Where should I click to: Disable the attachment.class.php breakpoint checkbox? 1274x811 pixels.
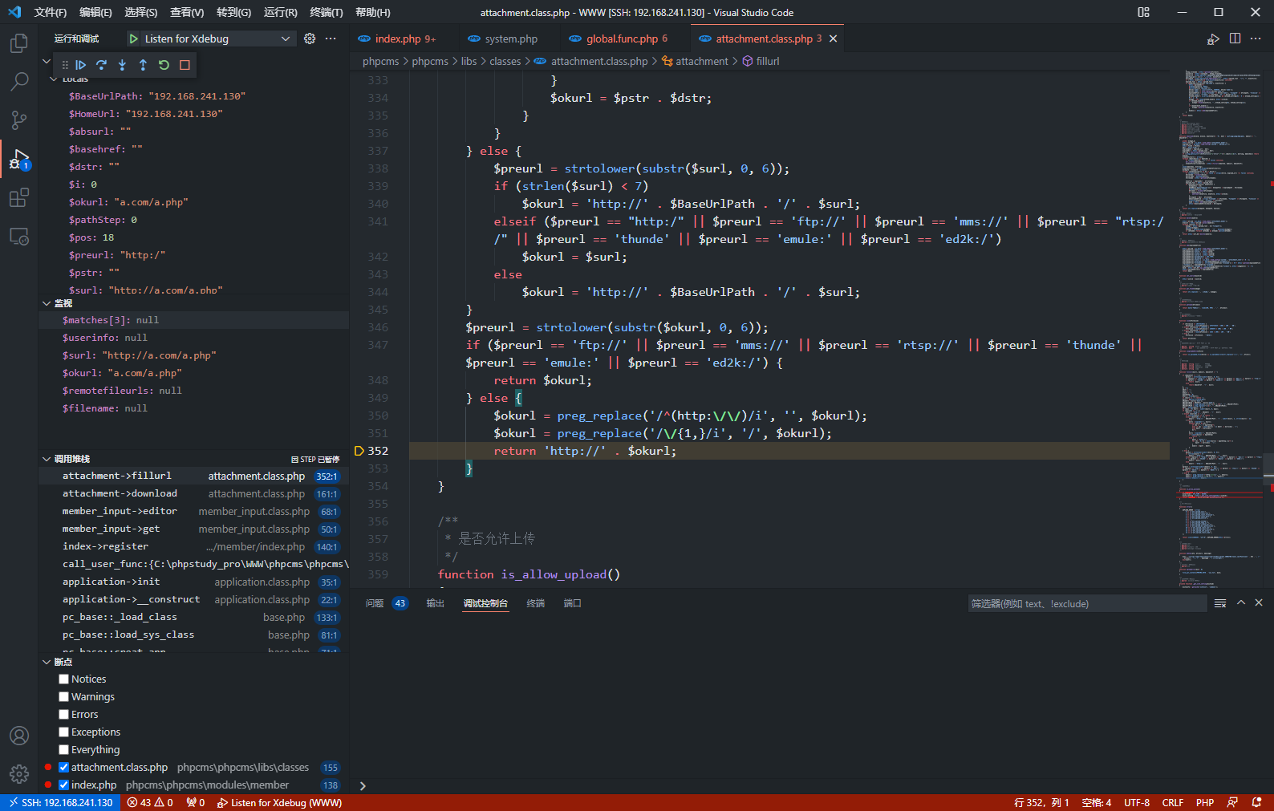click(64, 768)
